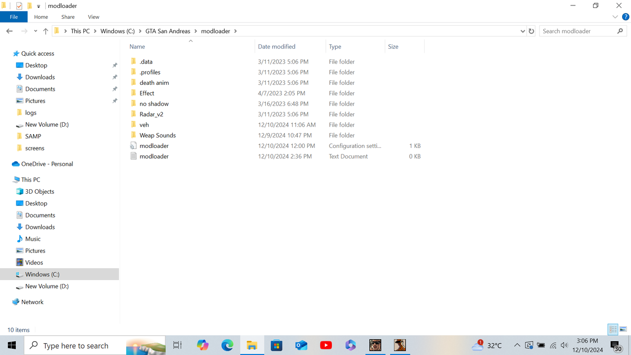Open OneDrive - Personal in sidebar
Screen dimensions: 631x355
click(47, 164)
